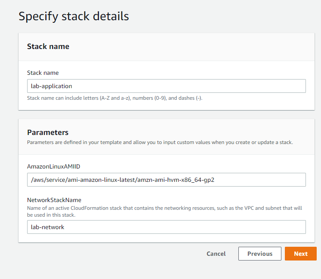Screen dimensions: 321x279
Task: Click 'lab-application' text in the Stack name box
Action: (52, 86)
